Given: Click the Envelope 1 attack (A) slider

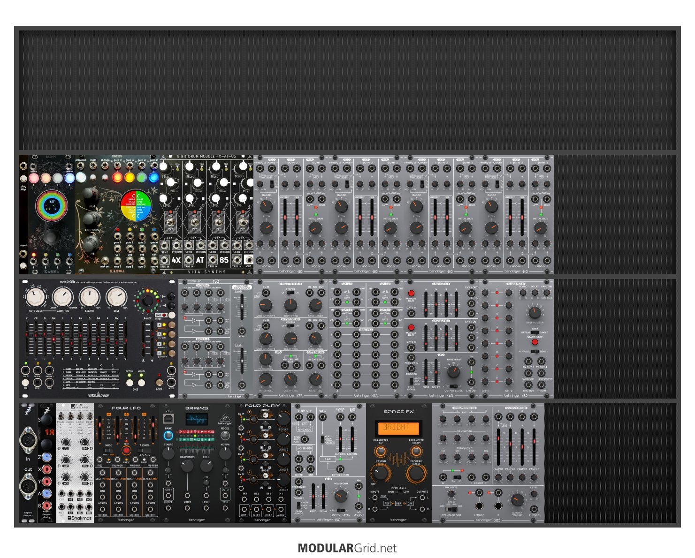Looking at the screenshot, I should pos(426,303).
